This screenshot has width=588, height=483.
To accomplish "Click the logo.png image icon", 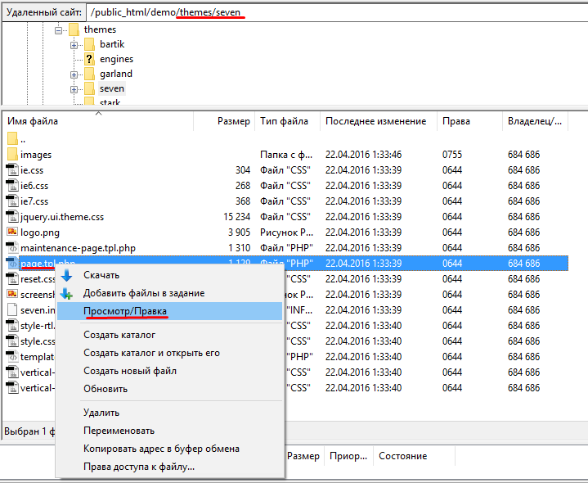I will click(x=12, y=232).
